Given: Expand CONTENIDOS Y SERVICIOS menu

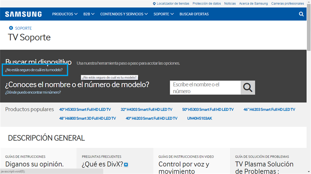Looking at the screenshot, I should pyautogui.click(x=124, y=14).
